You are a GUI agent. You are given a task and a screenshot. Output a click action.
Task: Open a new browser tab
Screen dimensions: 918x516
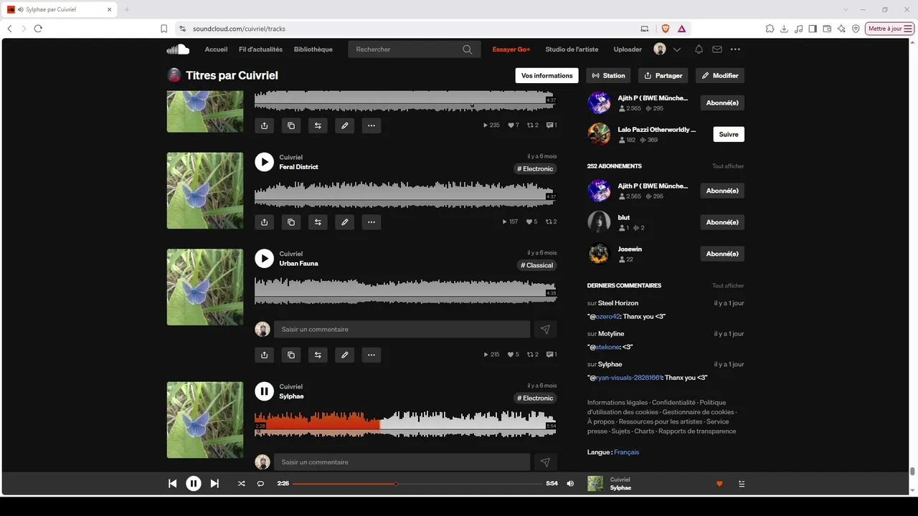127,9
